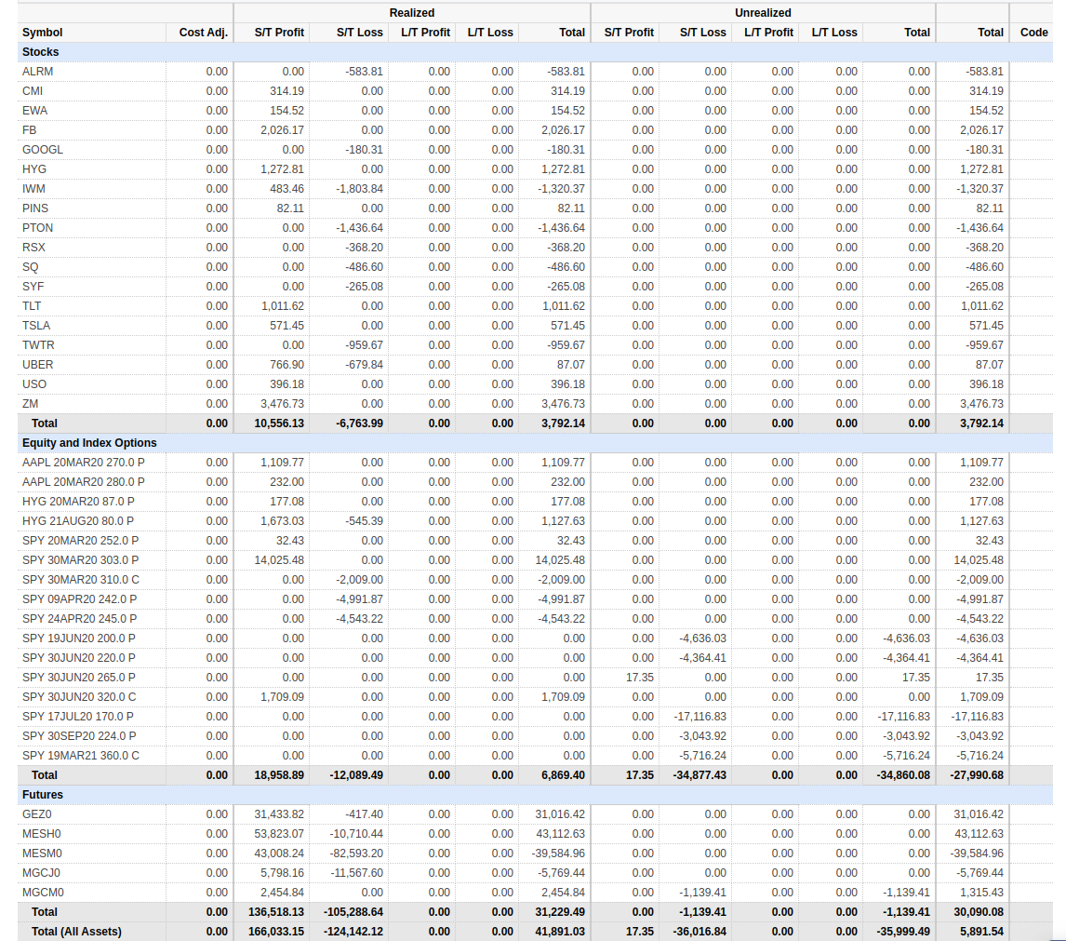Select the RSX stock symbol
The image size is (1066, 941).
[x=33, y=248]
